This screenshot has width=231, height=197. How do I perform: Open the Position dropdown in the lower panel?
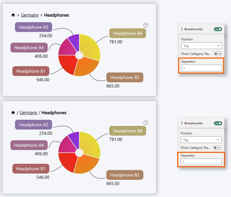click(x=201, y=140)
